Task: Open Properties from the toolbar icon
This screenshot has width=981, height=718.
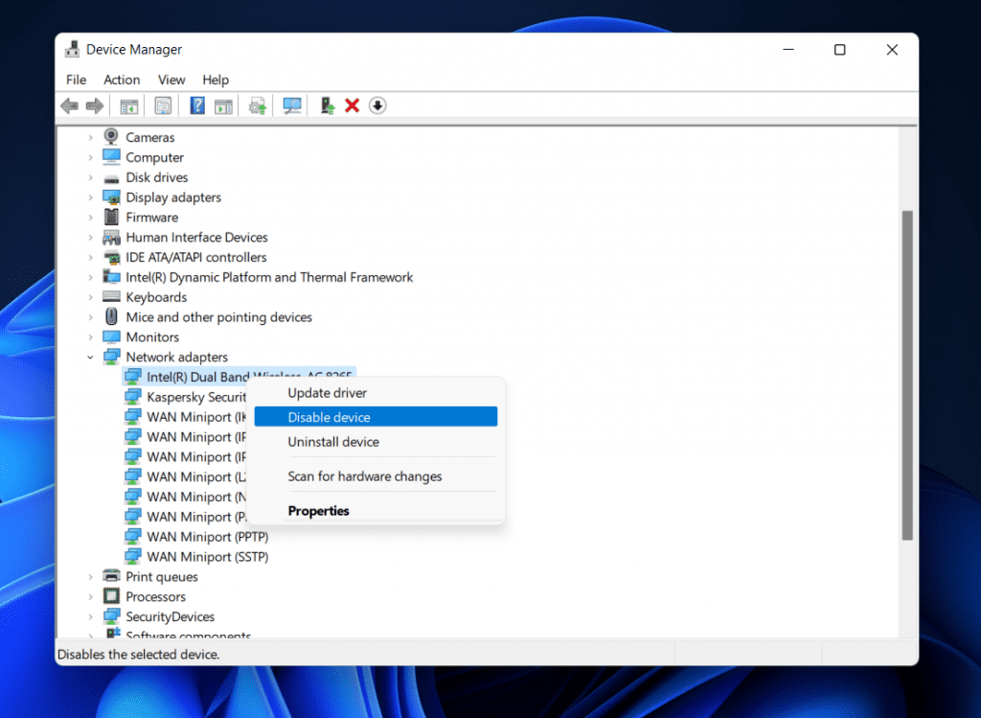Action: 163,105
